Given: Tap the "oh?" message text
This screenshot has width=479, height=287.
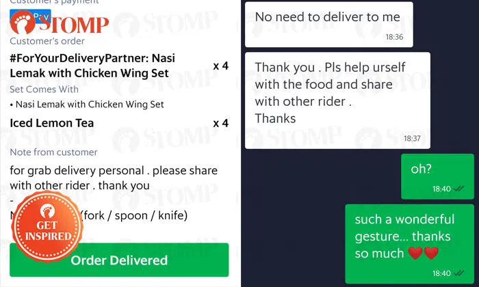Looking at the screenshot, I should tap(421, 168).
